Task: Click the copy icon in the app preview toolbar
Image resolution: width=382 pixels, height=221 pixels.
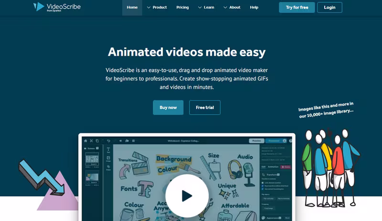Action: point(97,141)
